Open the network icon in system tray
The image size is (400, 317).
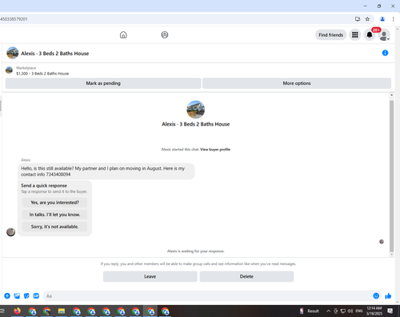pos(343,311)
